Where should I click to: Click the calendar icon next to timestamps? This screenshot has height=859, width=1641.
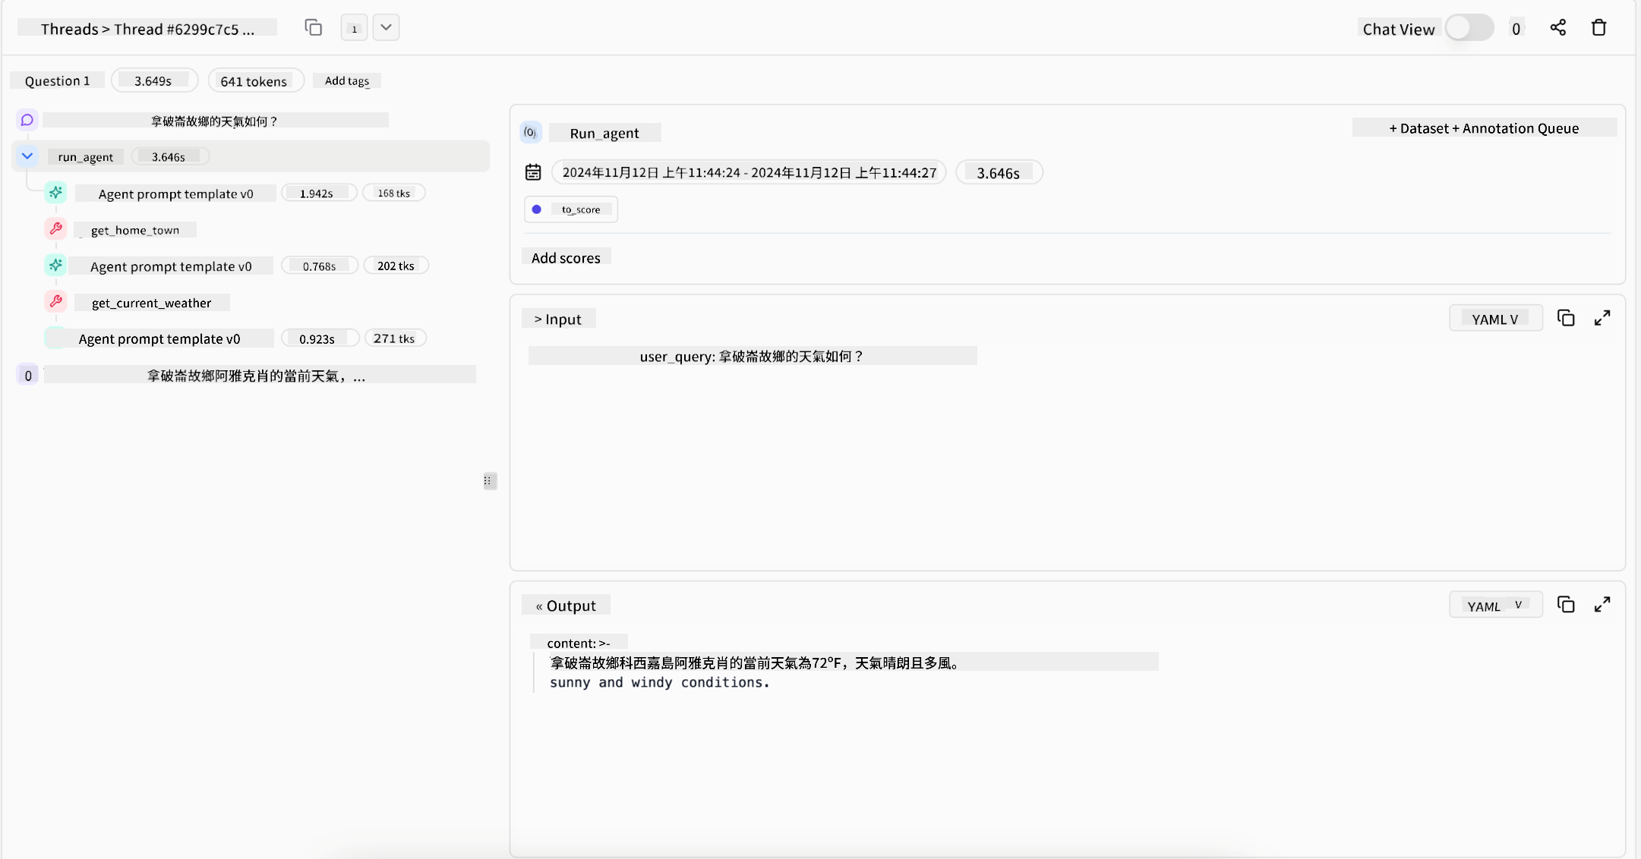533,172
